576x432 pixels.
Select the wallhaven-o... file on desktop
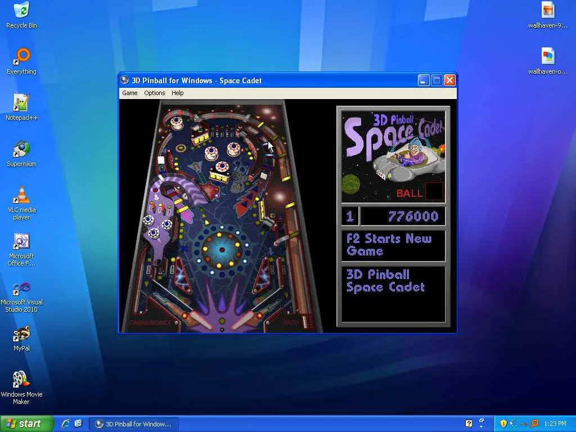point(547,61)
